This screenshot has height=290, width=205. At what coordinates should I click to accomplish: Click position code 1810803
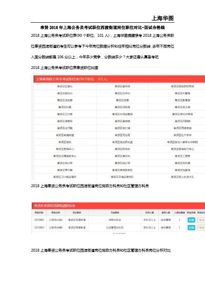tap(39, 228)
